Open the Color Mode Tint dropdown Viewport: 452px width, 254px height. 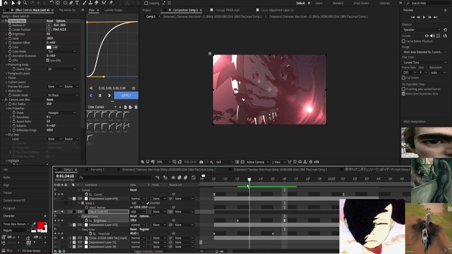coord(62,52)
